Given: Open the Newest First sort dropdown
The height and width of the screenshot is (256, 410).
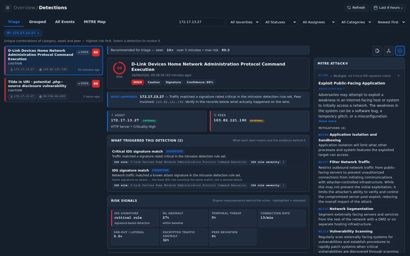Looking at the screenshot, I should 390,22.
